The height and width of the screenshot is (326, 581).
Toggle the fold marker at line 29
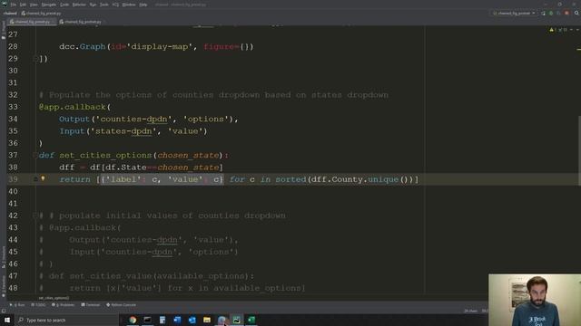(35, 59)
